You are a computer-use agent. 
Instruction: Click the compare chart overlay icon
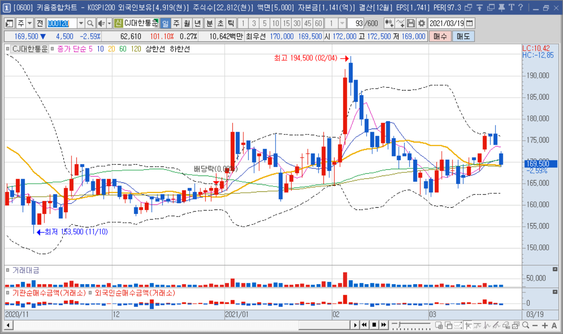(x=389, y=24)
